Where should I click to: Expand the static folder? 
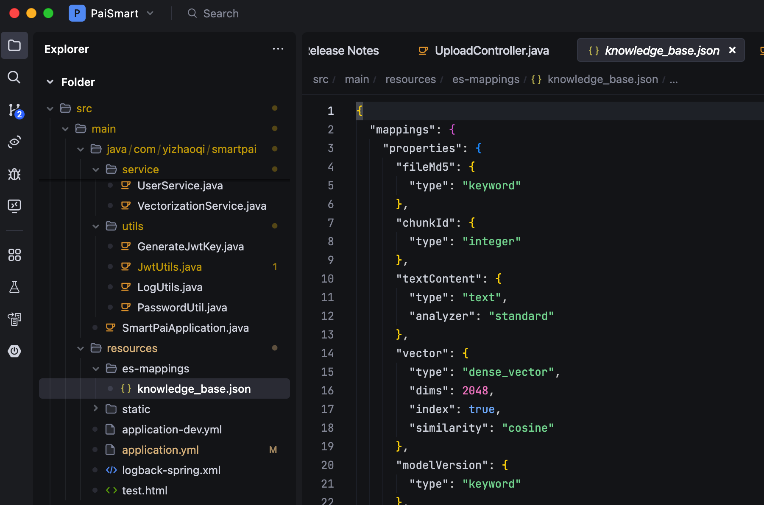[96, 409]
